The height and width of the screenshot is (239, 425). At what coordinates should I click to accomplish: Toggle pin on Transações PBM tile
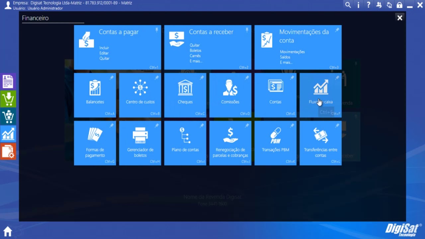[292, 125]
